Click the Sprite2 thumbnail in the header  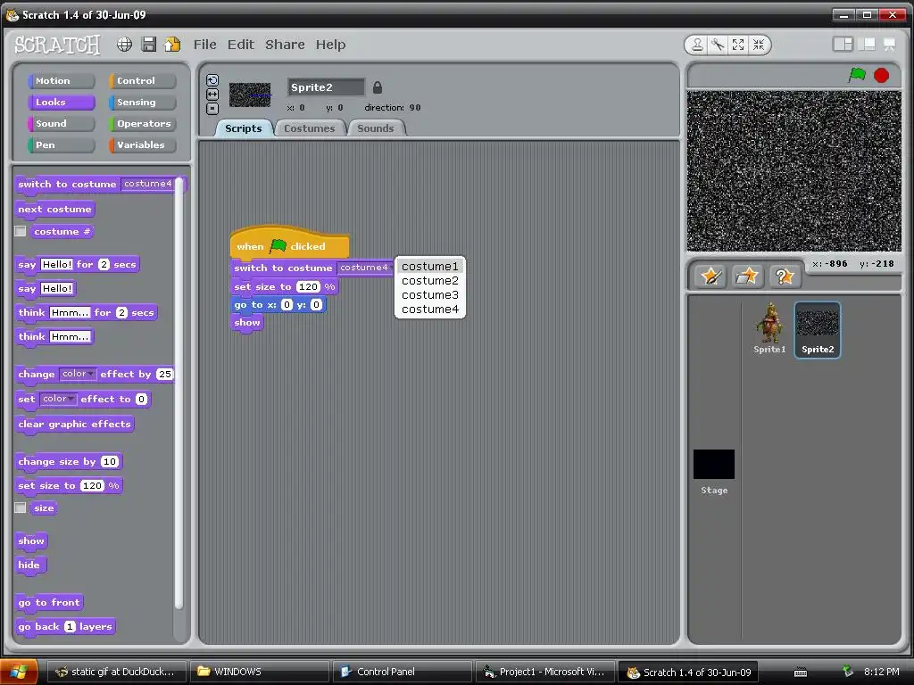coord(250,95)
